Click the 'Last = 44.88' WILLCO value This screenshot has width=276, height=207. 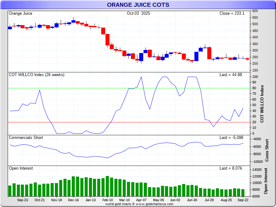point(231,75)
